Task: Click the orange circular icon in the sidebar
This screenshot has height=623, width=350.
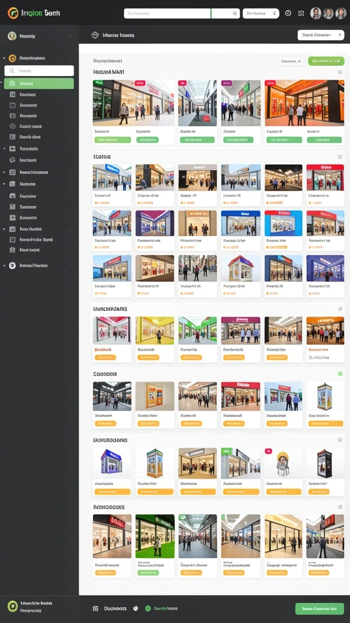Action: 12,58
